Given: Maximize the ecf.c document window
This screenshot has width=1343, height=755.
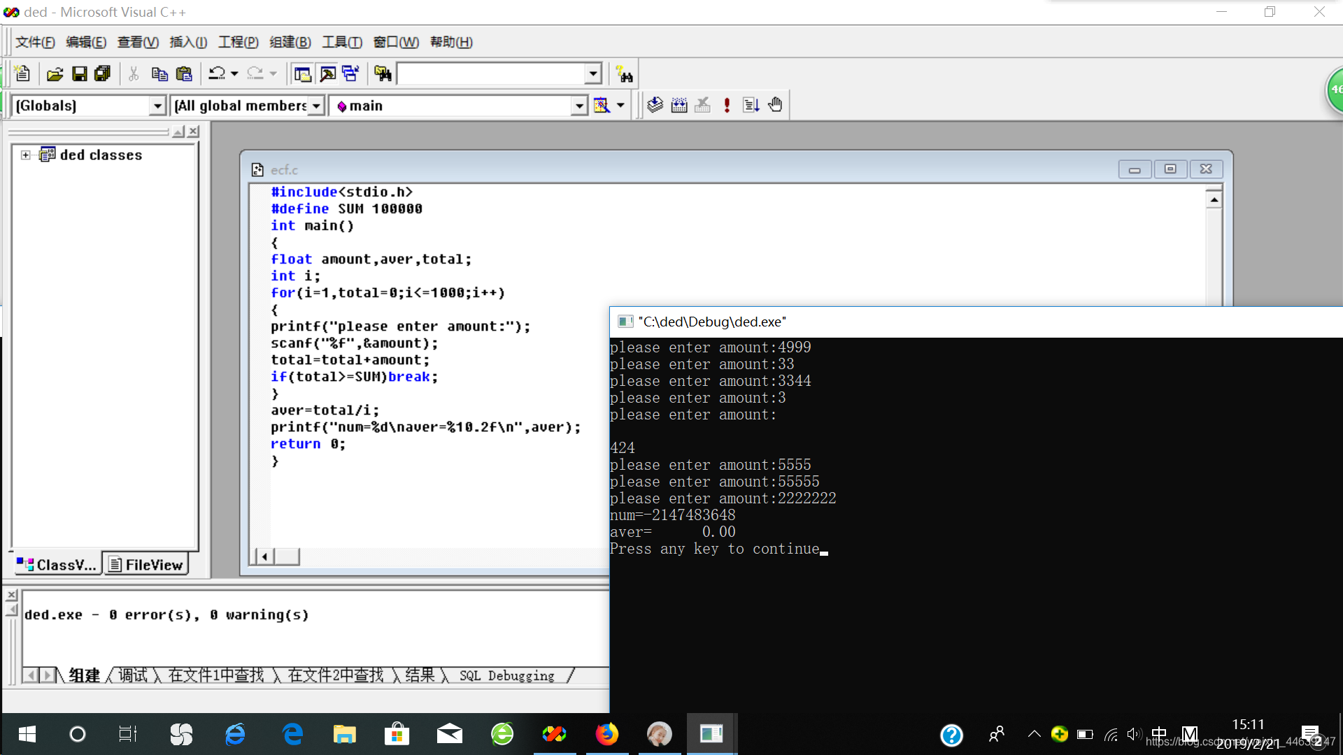Looking at the screenshot, I should click(1170, 169).
